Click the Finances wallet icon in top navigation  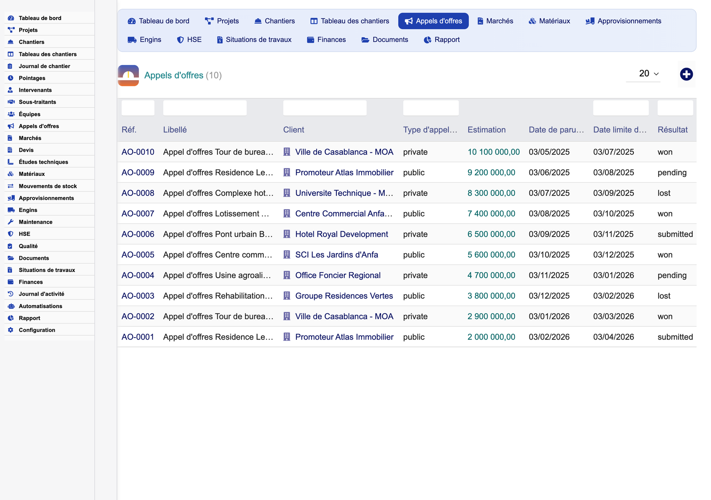[311, 40]
